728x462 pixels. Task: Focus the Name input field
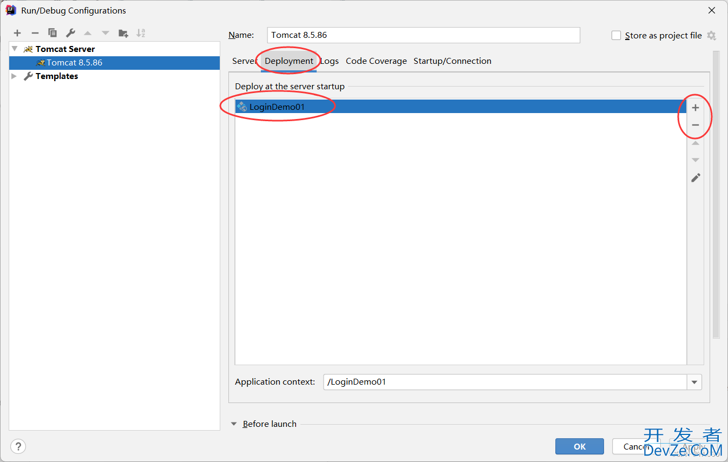coord(423,35)
